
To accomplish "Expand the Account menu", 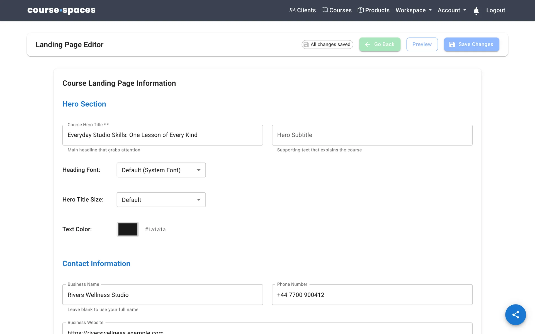I will click(x=452, y=10).
